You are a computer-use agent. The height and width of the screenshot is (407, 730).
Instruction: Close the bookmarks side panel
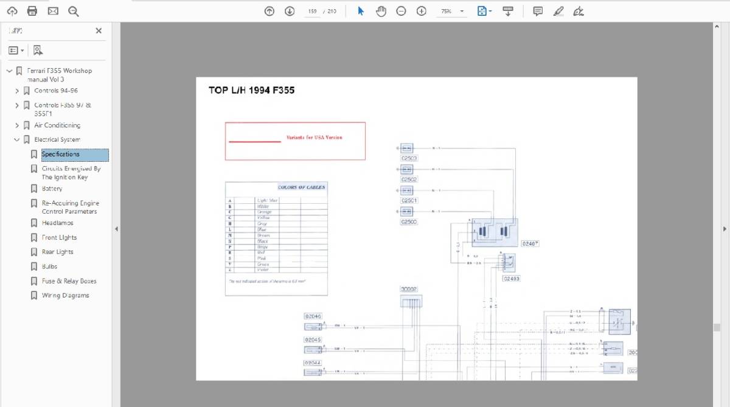[x=99, y=30]
